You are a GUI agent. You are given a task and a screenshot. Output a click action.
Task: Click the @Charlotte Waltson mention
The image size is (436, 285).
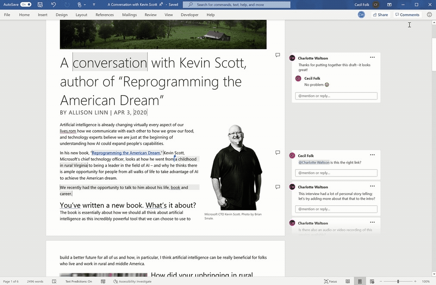314,162
